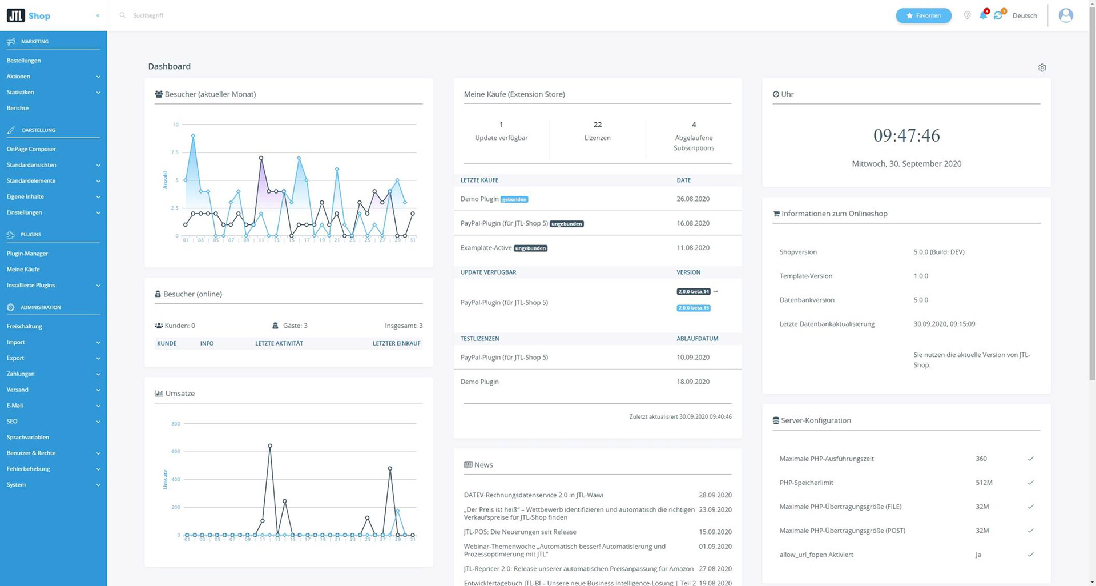Open the dashboard settings gear icon
The width and height of the screenshot is (1096, 586).
pos(1042,67)
